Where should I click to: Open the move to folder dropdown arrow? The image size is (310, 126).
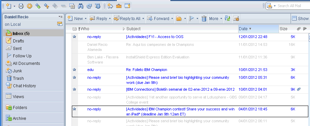[185, 19]
